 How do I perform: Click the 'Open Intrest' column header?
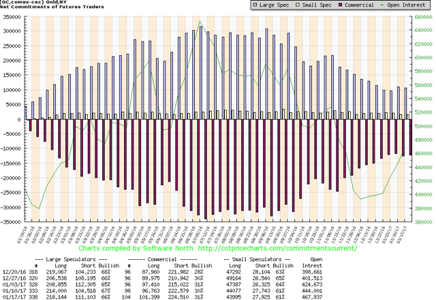pos(312,263)
